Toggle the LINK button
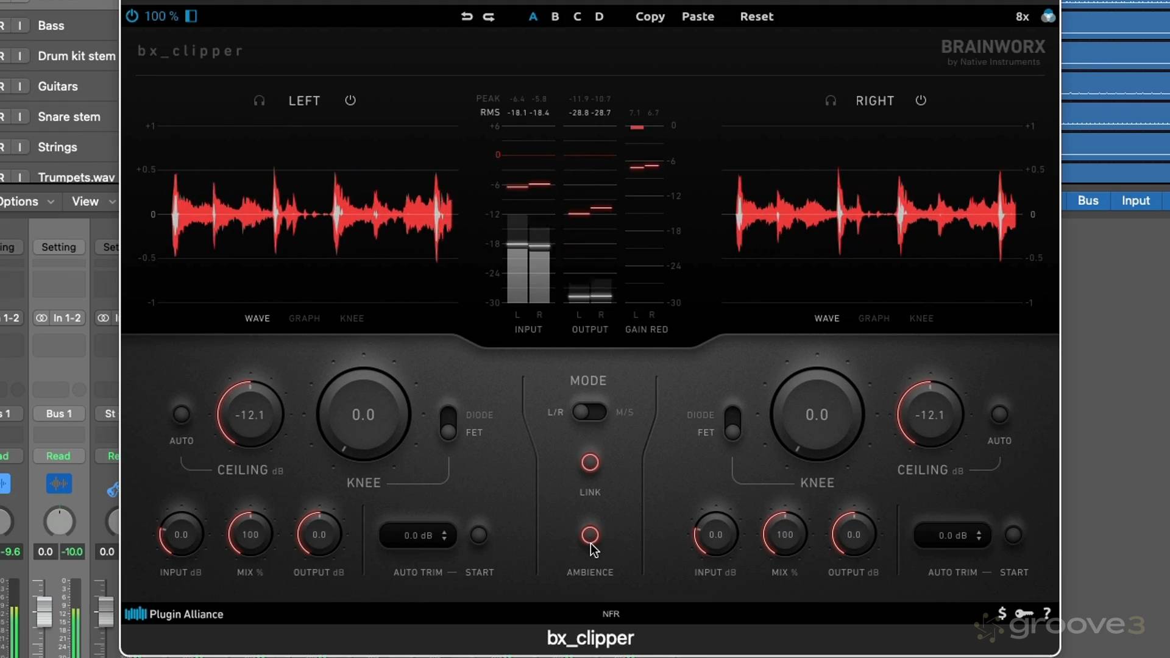This screenshot has height=658, width=1170. coord(590,462)
